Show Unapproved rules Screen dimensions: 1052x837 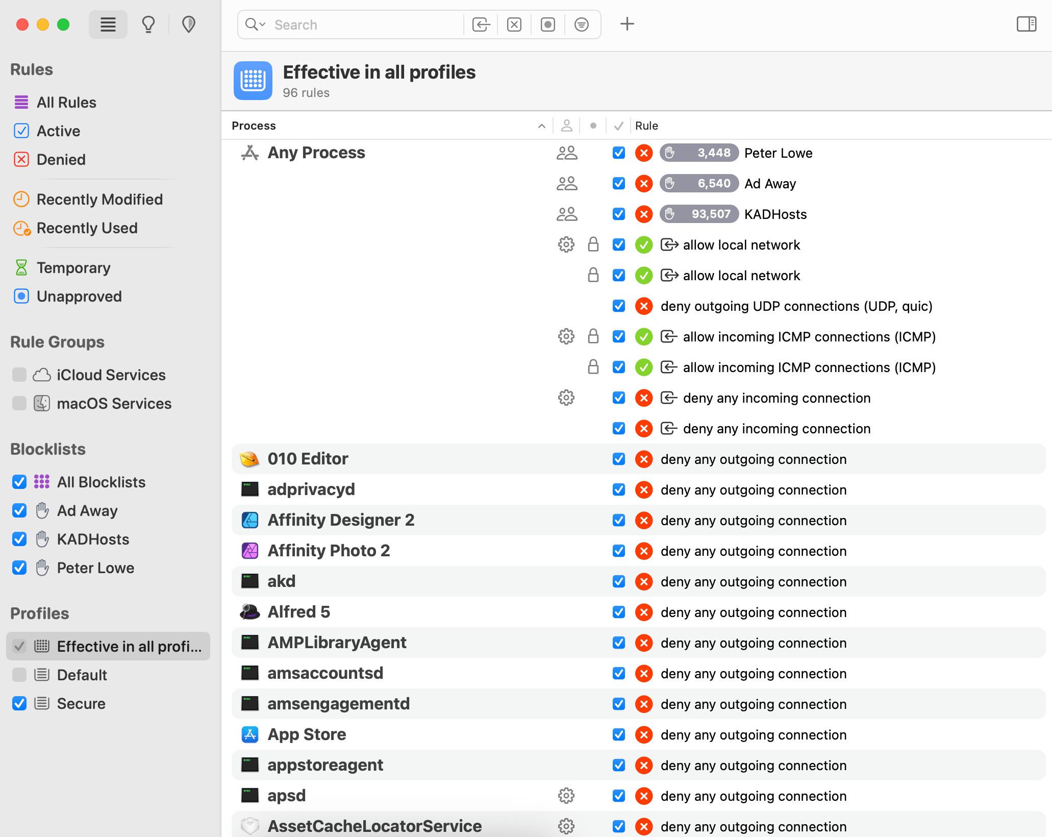(x=79, y=297)
